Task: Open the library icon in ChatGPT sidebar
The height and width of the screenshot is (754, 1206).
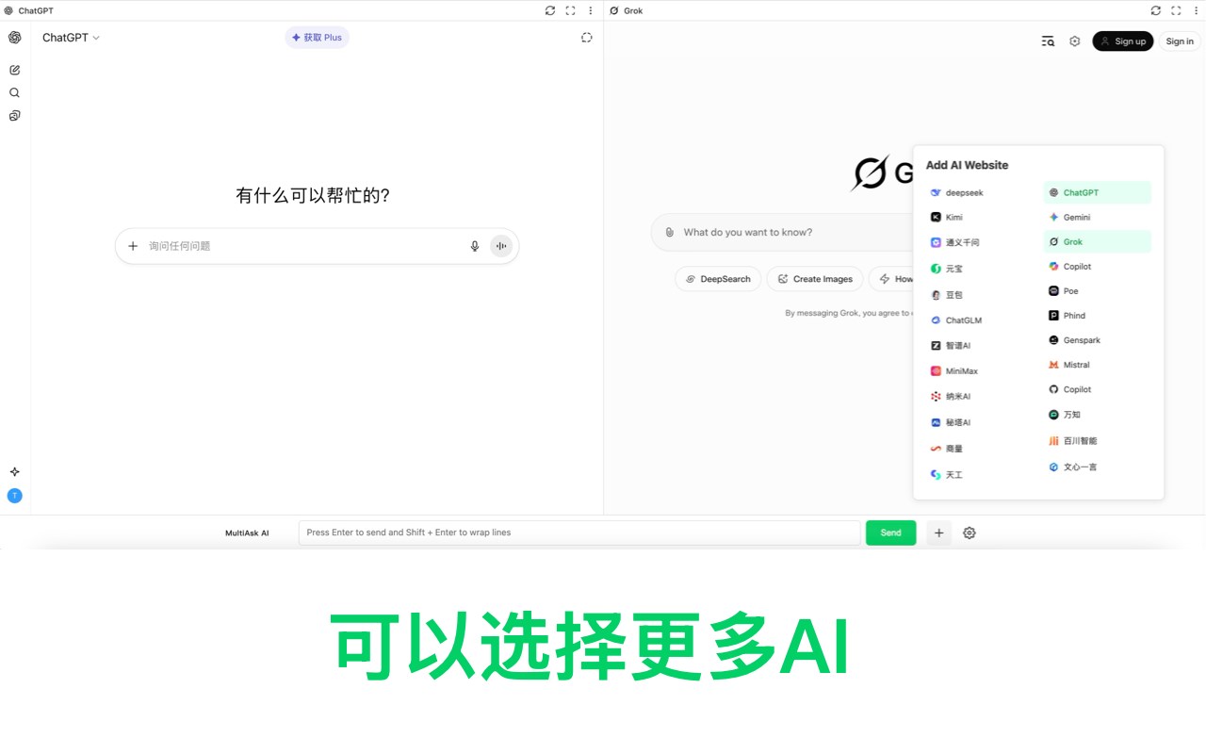Action: tap(14, 116)
